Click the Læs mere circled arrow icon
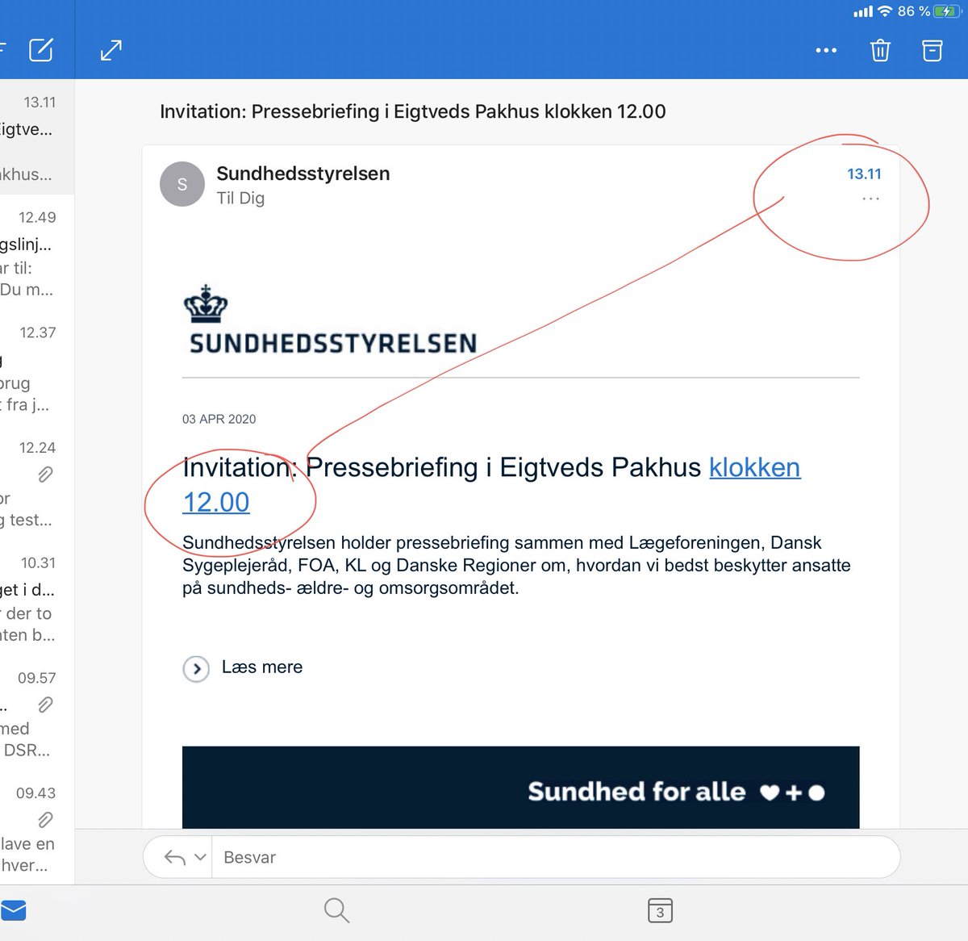 (x=196, y=669)
